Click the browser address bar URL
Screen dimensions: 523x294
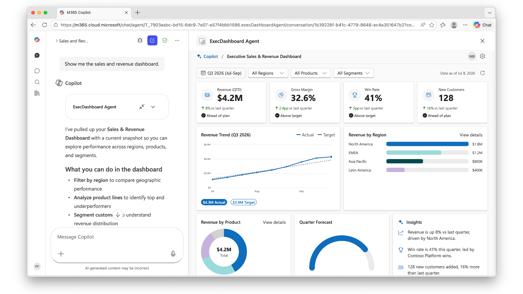point(238,25)
